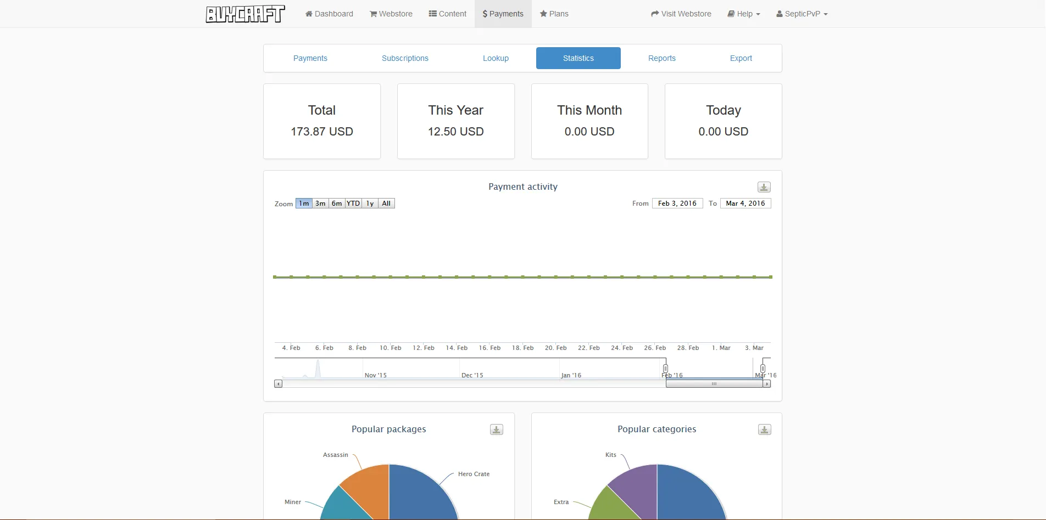Click the Popular packages heading

[389, 429]
